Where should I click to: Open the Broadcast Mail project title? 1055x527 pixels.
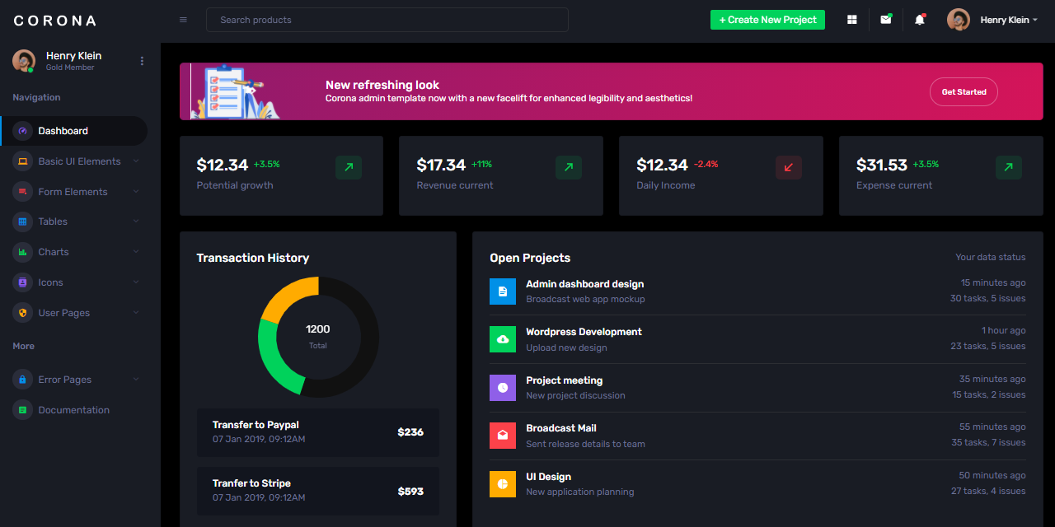[x=561, y=428]
